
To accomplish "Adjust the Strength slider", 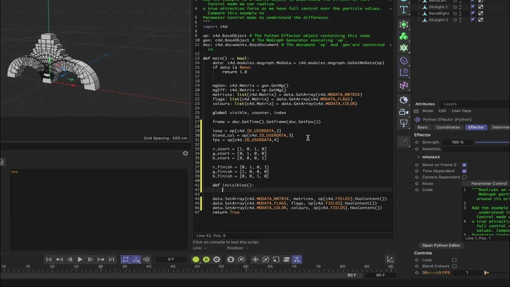I will (492, 142).
